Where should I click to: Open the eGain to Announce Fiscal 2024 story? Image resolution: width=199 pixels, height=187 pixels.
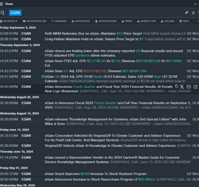click(118, 105)
